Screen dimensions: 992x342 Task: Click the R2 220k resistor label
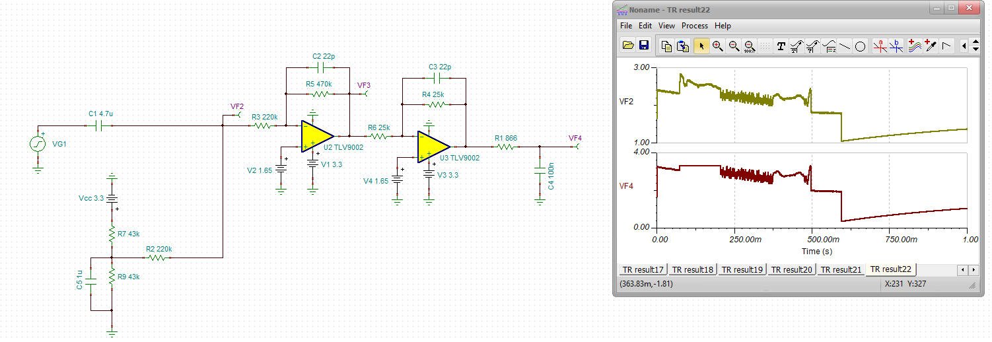[x=159, y=249]
